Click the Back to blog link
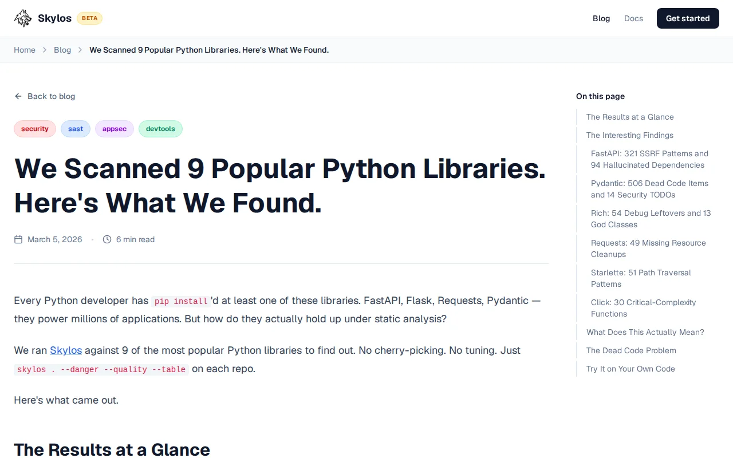Image resolution: width=733 pixels, height=458 pixels. point(45,96)
